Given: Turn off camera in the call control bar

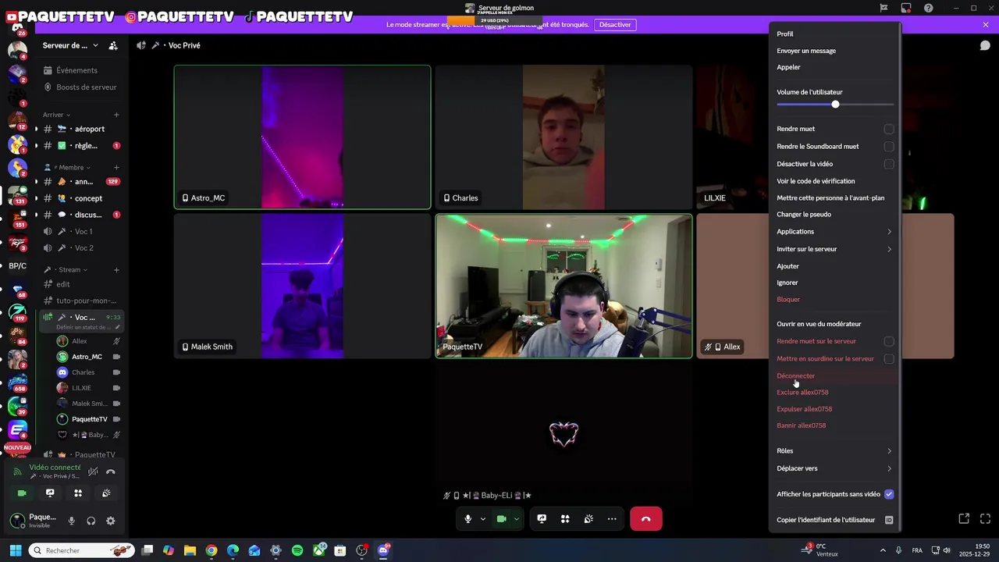Looking at the screenshot, I should coord(502,519).
